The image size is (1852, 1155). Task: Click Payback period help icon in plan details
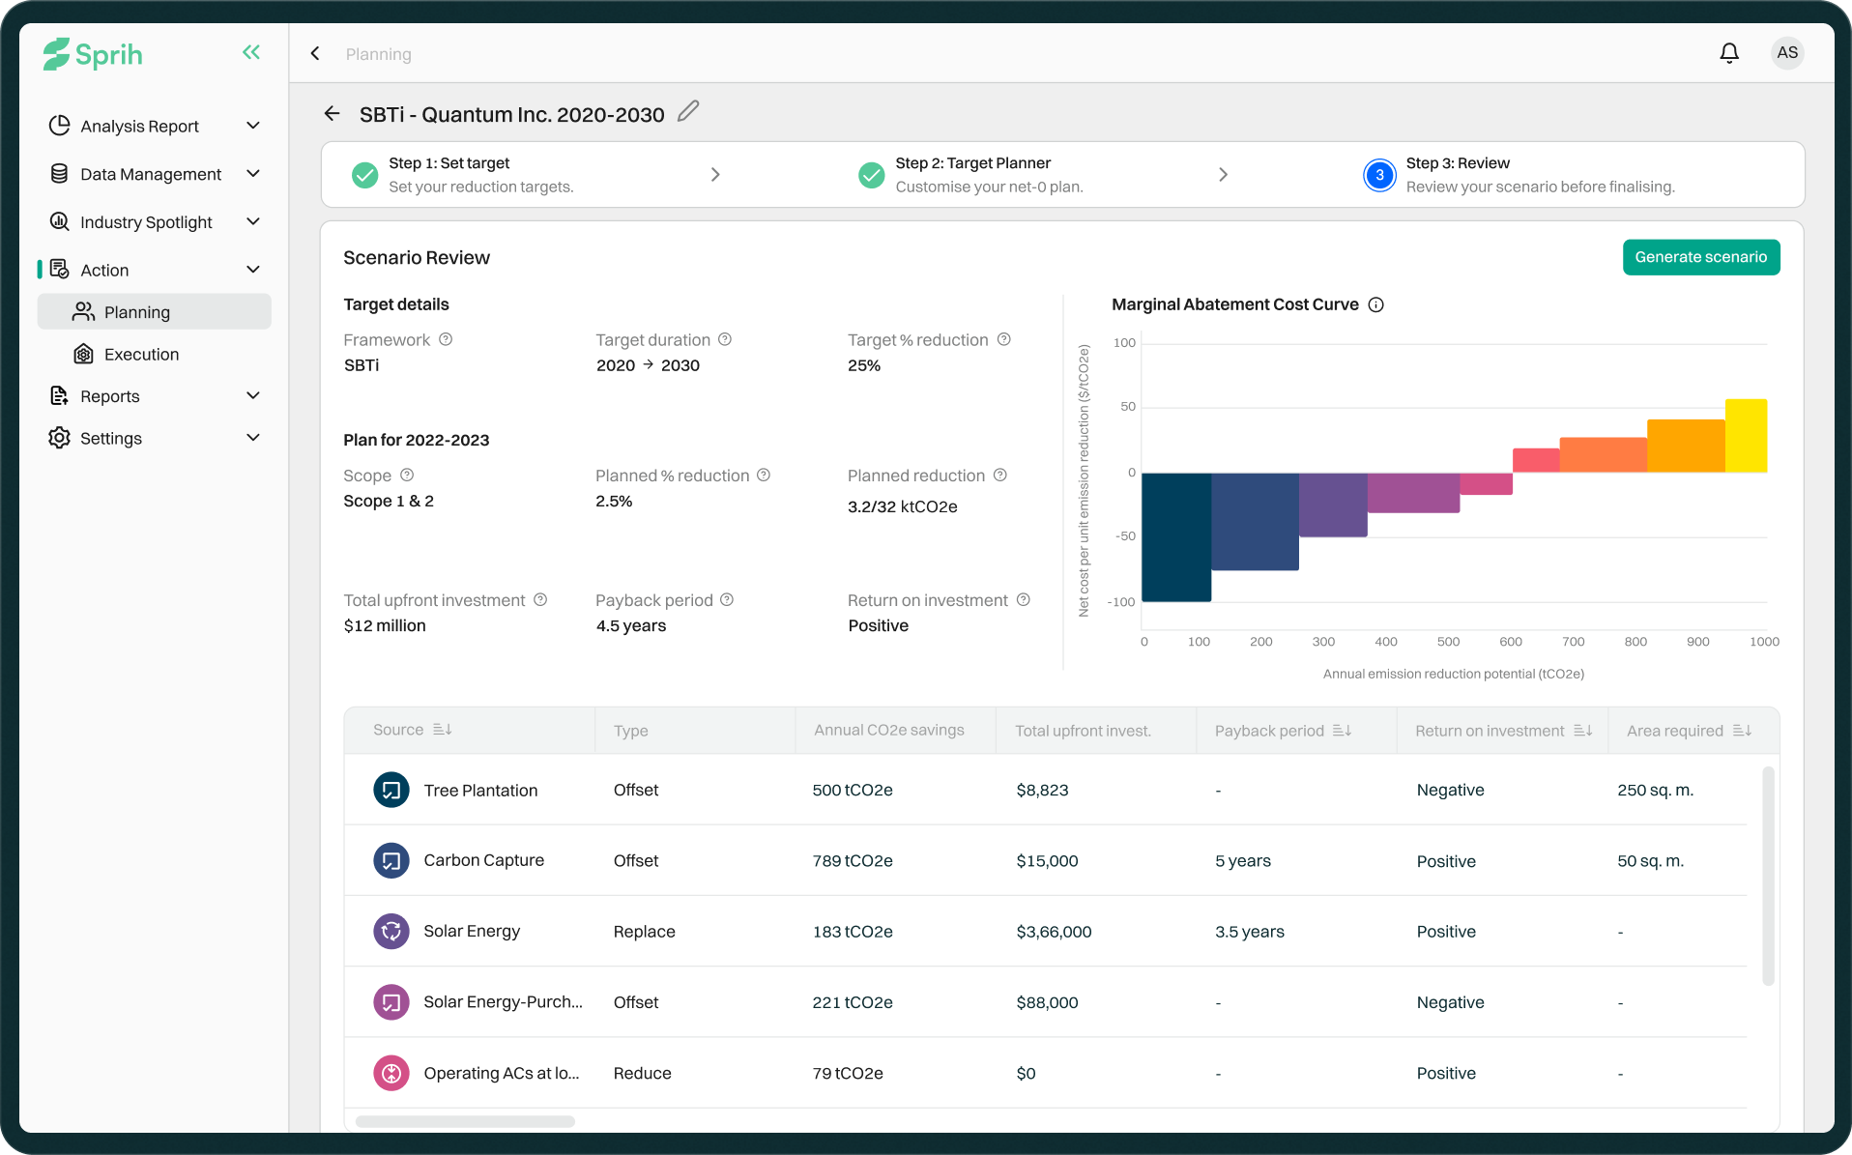727,599
